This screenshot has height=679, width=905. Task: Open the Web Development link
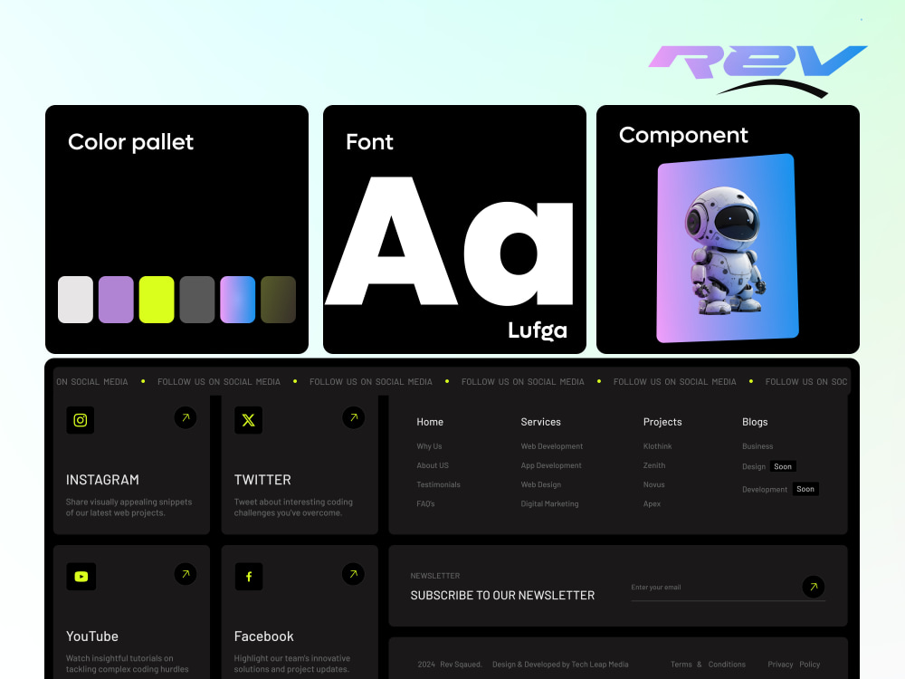[552, 446]
